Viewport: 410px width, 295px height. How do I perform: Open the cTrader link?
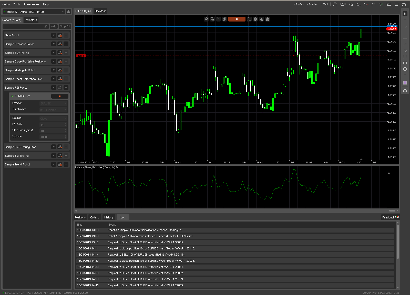coord(312,4)
